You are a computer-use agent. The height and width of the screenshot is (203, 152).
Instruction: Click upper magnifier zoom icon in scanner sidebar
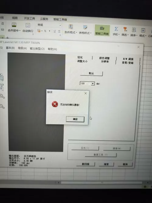tap(2, 96)
